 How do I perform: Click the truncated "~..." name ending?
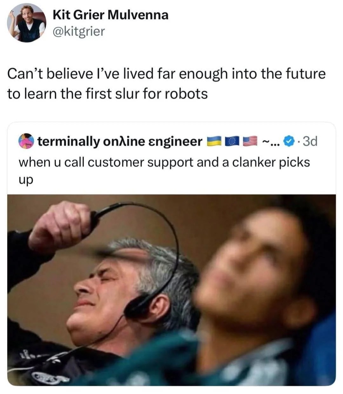[270, 141]
